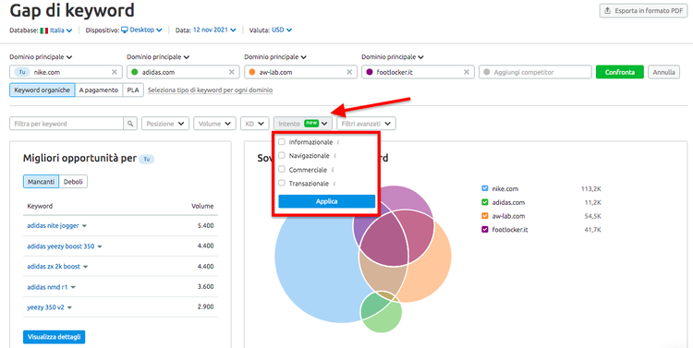
Task: Expand adidas nite jogger keyword arrow
Action: pos(84,226)
